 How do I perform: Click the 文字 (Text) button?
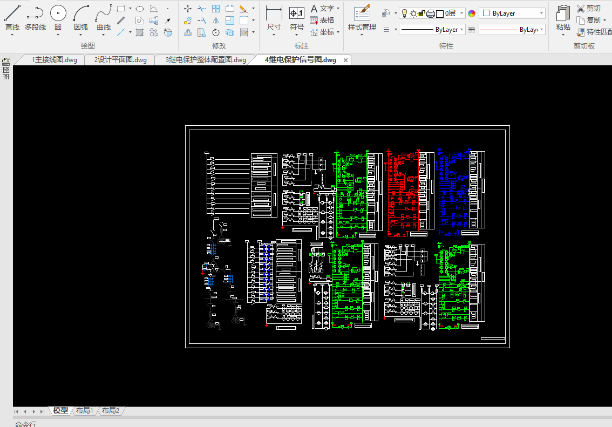(x=322, y=8)
